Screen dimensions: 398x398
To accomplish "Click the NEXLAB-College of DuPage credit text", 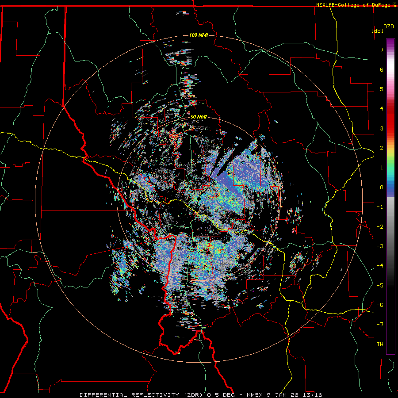I will point(353,5).
